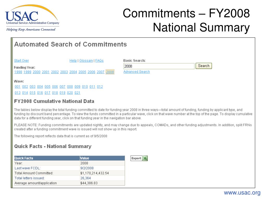The image size is (266, 199).
Task: Click the Start Over link
Action: tap(21, 61)
